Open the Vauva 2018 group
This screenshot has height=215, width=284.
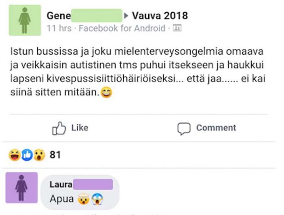coord(160,16)
